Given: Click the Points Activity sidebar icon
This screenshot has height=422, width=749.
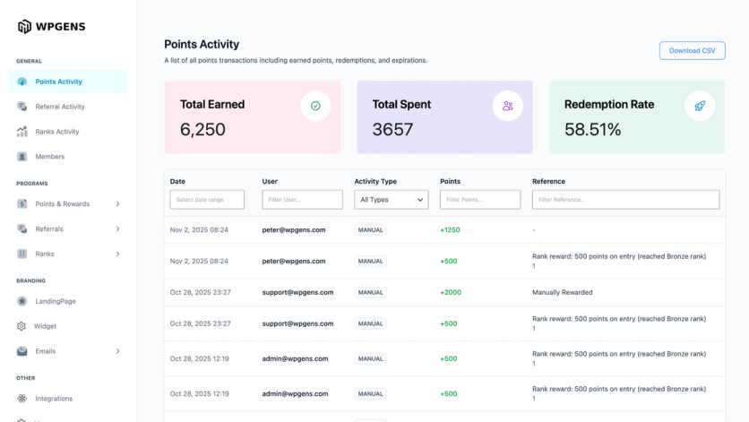Looking at the screenshot, I should [x=22, y=82].
